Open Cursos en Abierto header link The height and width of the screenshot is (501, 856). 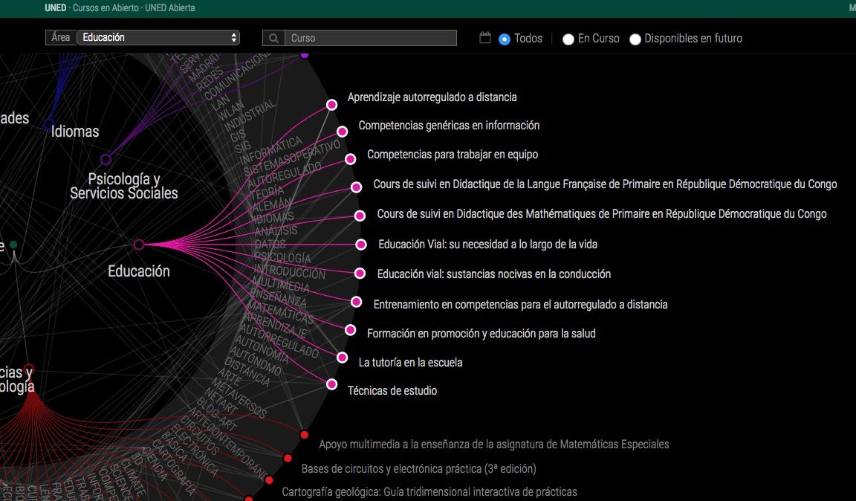106,7
